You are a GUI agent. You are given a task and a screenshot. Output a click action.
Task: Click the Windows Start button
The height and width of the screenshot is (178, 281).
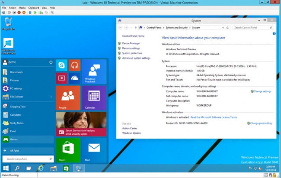pyautogui.click(x=6, y=168)
